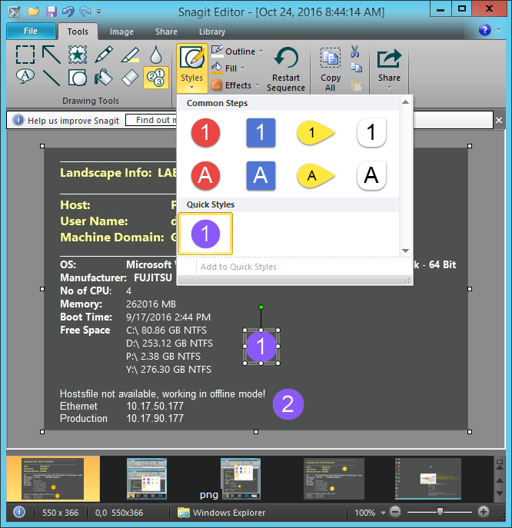Select the Blur droplet tool
This screenshot has width=512, height=528.
point(156,55)
